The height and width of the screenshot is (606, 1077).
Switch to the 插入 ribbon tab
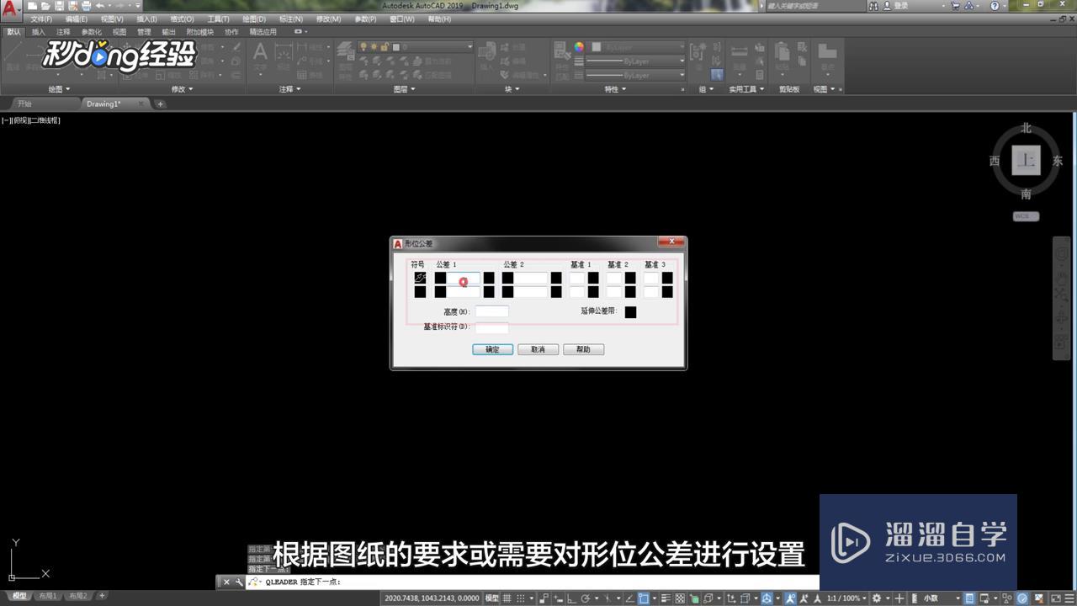click(39, 32)
